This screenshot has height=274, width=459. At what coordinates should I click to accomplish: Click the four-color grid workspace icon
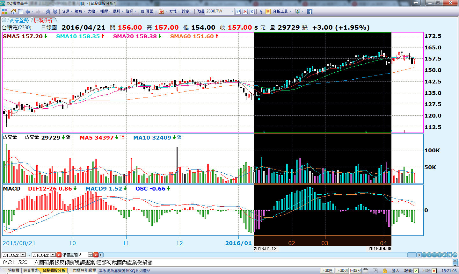(5, 11)
